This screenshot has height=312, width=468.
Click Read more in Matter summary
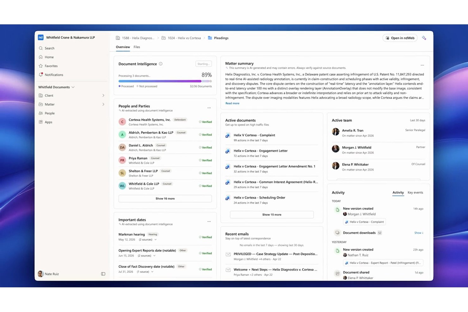click(232, 103)
